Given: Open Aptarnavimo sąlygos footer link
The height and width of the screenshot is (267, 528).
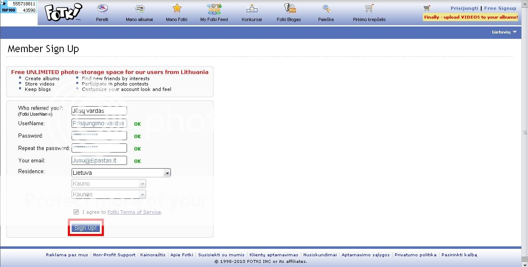Looking at the screenshot, I should (366, 255).
